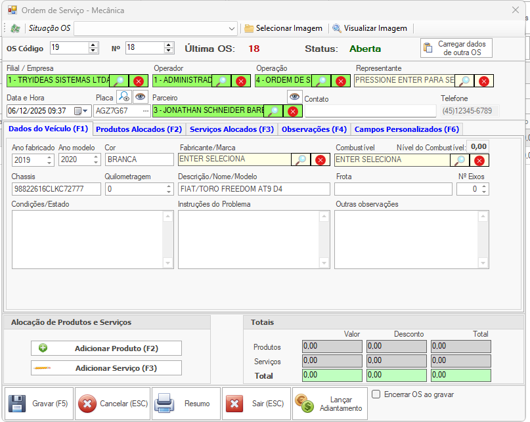
Task: Click the Placa vehicle search icon
Action: click(x=124, y=96)
